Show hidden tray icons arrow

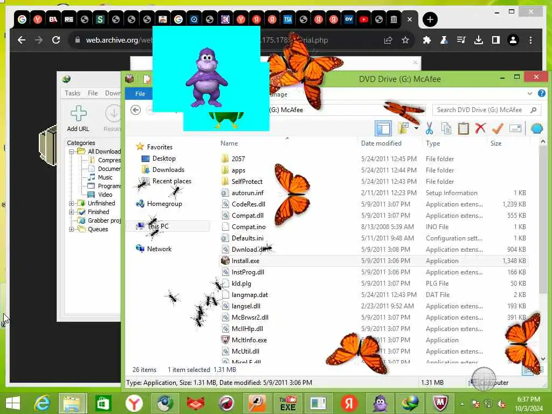click(462, 403)
